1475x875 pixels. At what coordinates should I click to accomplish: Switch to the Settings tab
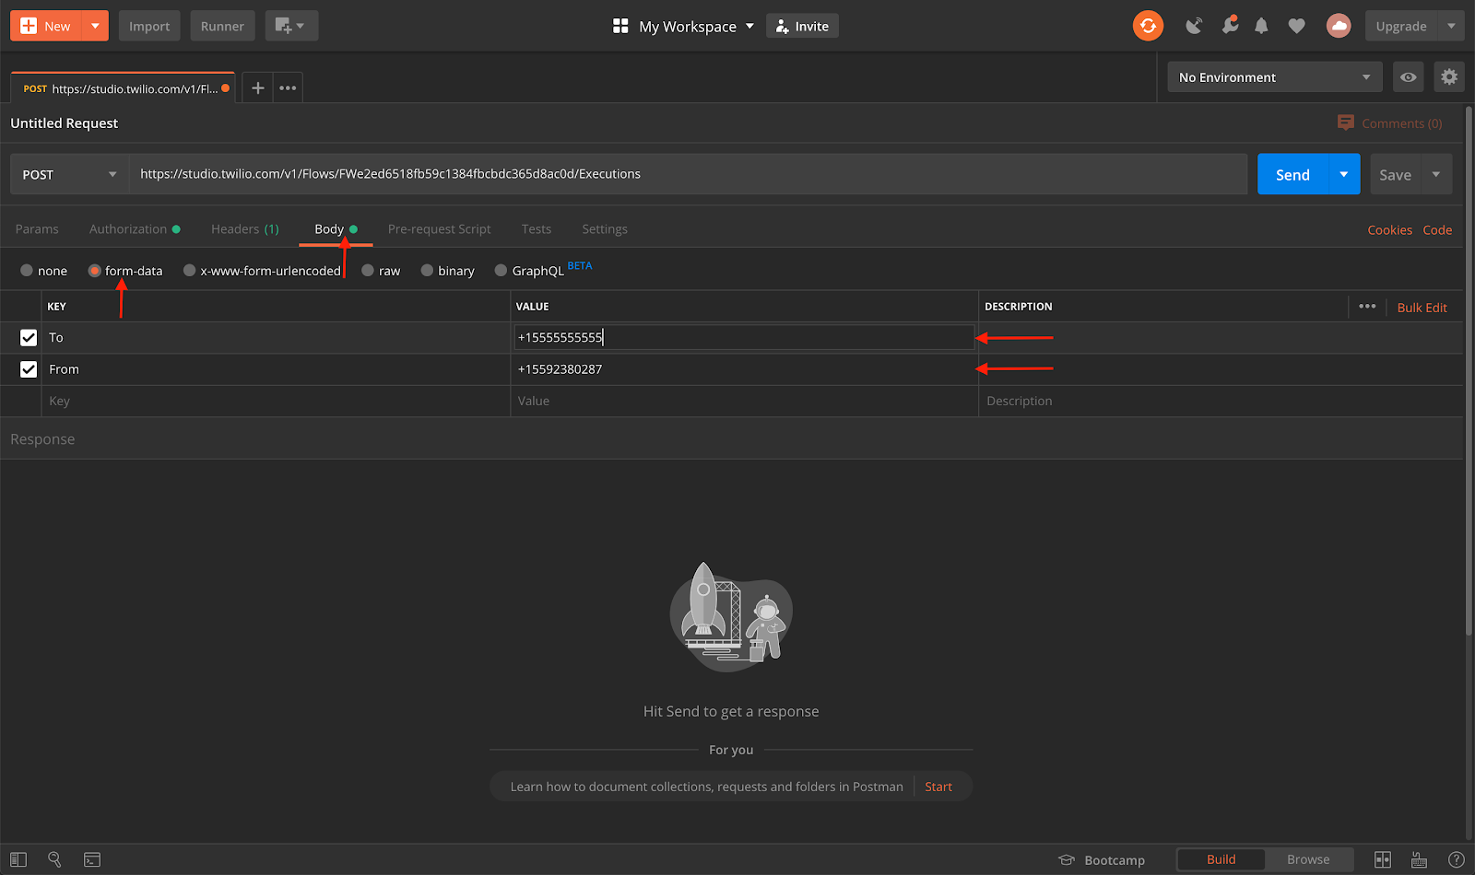(x=605, y=229)
